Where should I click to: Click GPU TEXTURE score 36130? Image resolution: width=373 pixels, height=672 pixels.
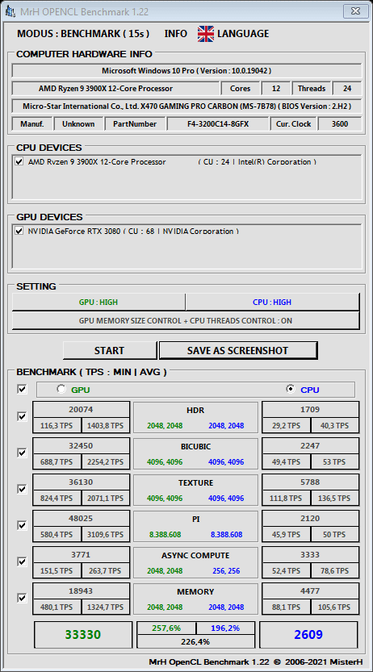pyautogui.click(x=81, y=482)
